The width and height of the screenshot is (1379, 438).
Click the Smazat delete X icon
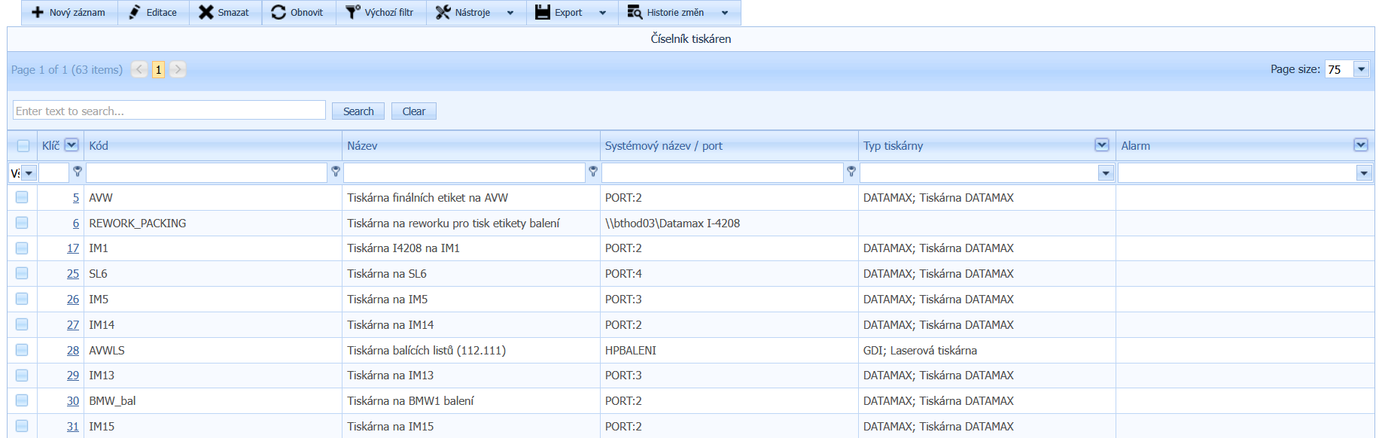click(205, 13)
